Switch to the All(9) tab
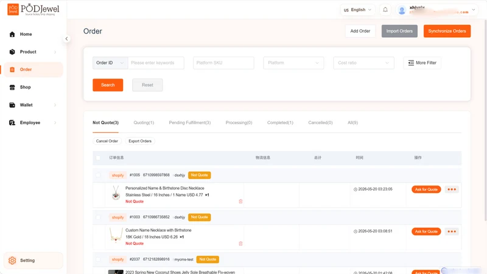Viewport: 487px width, 274px height. coord(352,123)
